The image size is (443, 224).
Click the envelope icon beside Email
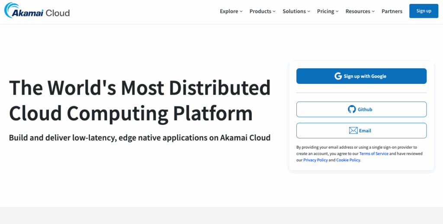[353, 131]
